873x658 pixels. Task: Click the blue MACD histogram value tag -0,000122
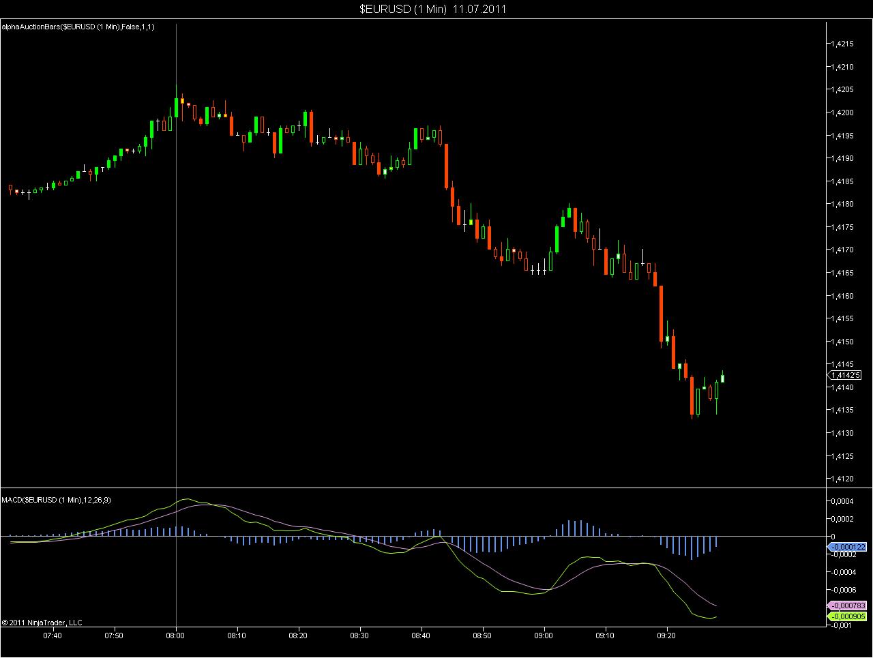pos(847,547)
